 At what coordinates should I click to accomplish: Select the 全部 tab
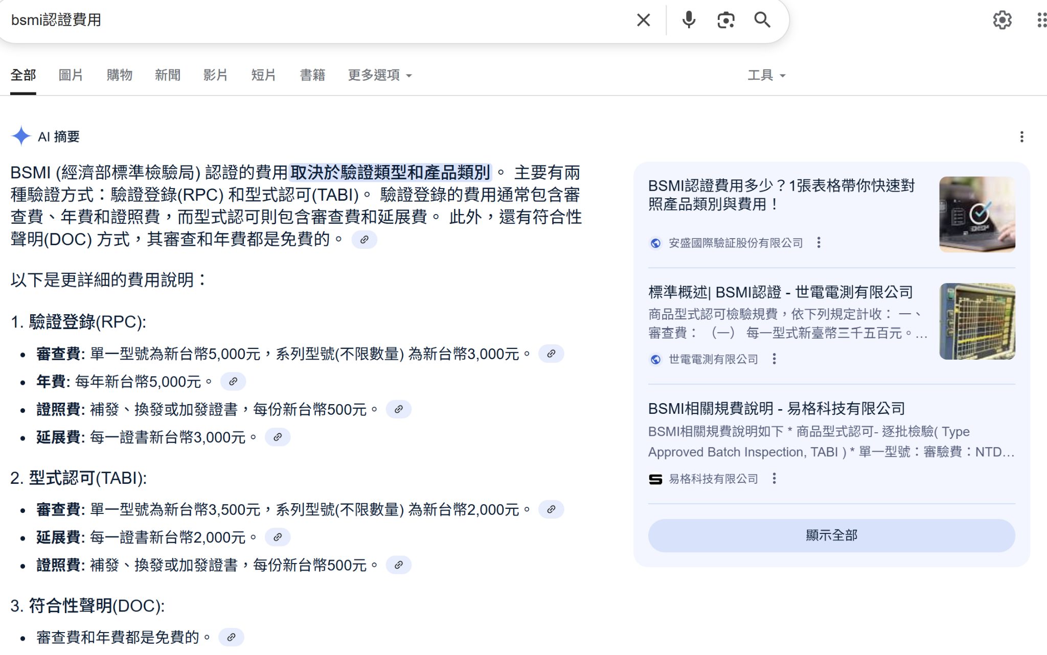[23, 75]
